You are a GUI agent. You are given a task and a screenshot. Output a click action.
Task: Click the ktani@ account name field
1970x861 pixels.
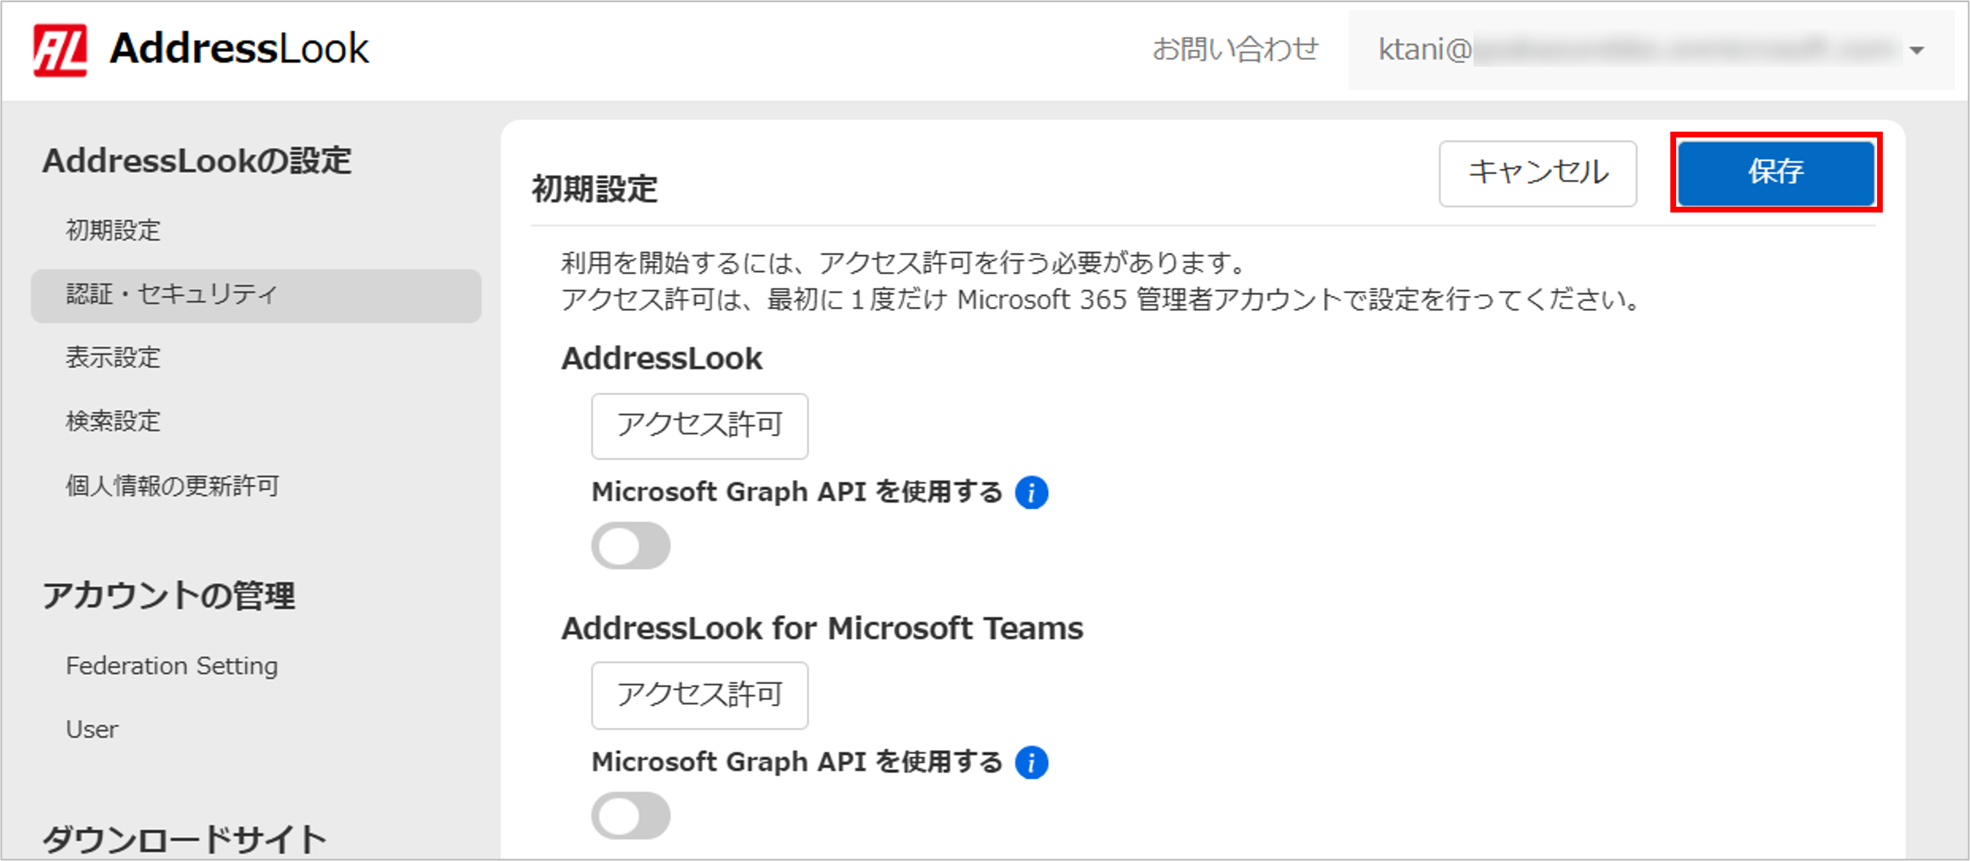(x=1637, y=50)
